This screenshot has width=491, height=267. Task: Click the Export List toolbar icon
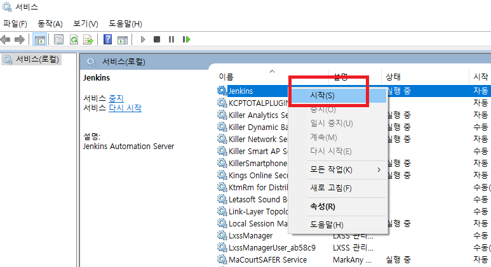click(88, 39)
